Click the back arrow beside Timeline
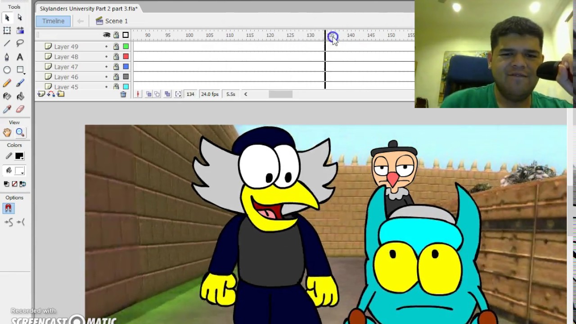 coord(80,21)
